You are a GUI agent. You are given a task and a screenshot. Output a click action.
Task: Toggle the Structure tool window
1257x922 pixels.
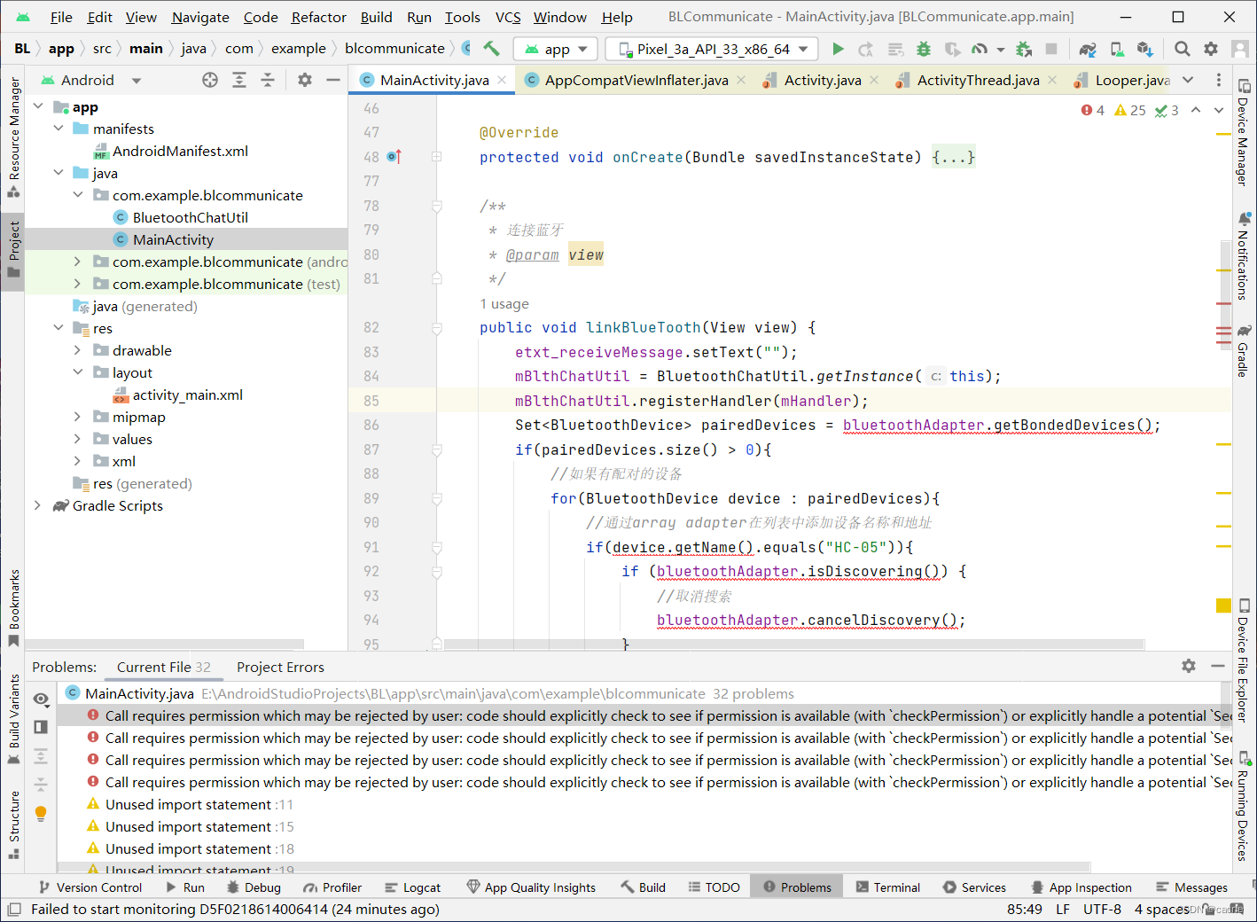[13, 824]
